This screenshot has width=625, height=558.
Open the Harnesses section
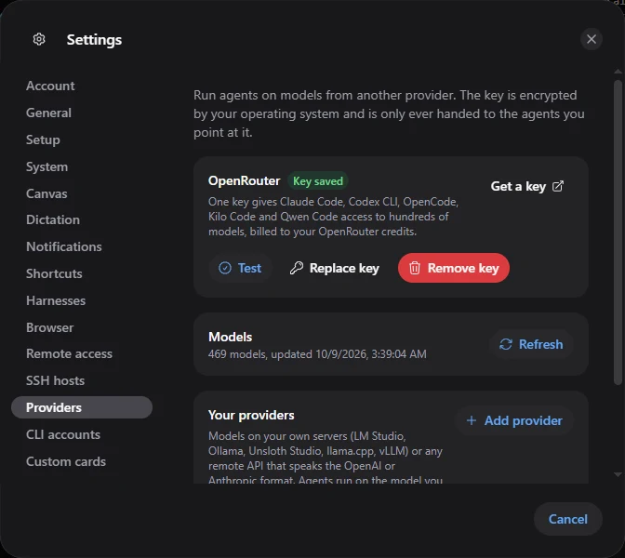click(56, 300)
